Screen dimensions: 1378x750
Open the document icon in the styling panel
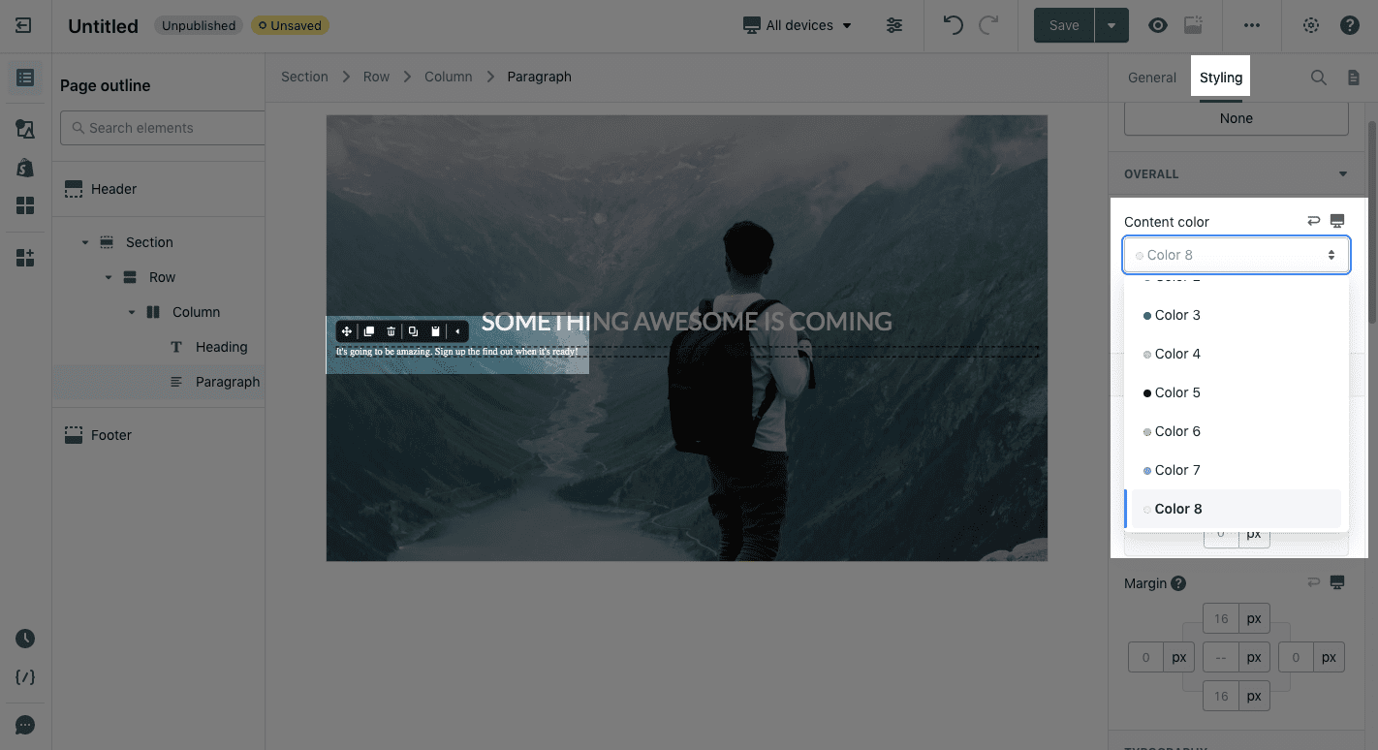1354,78
